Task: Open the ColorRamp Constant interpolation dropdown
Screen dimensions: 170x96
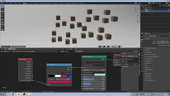Action: click(x=68, y=74)
